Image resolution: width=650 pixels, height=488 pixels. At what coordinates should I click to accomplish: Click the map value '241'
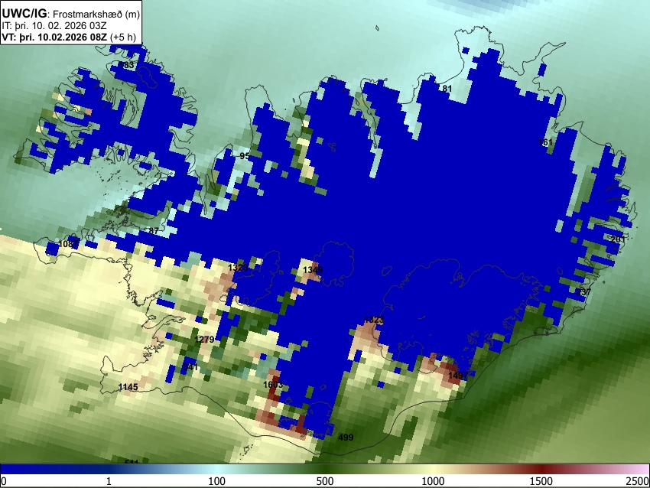pyautogui.click(x=190, y=367)
